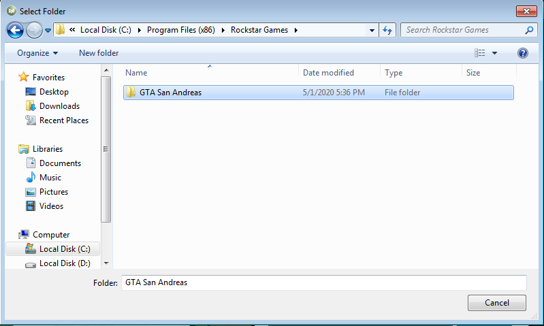
Task: Click the search magnifier icon
Action: [x=529, y=30]
